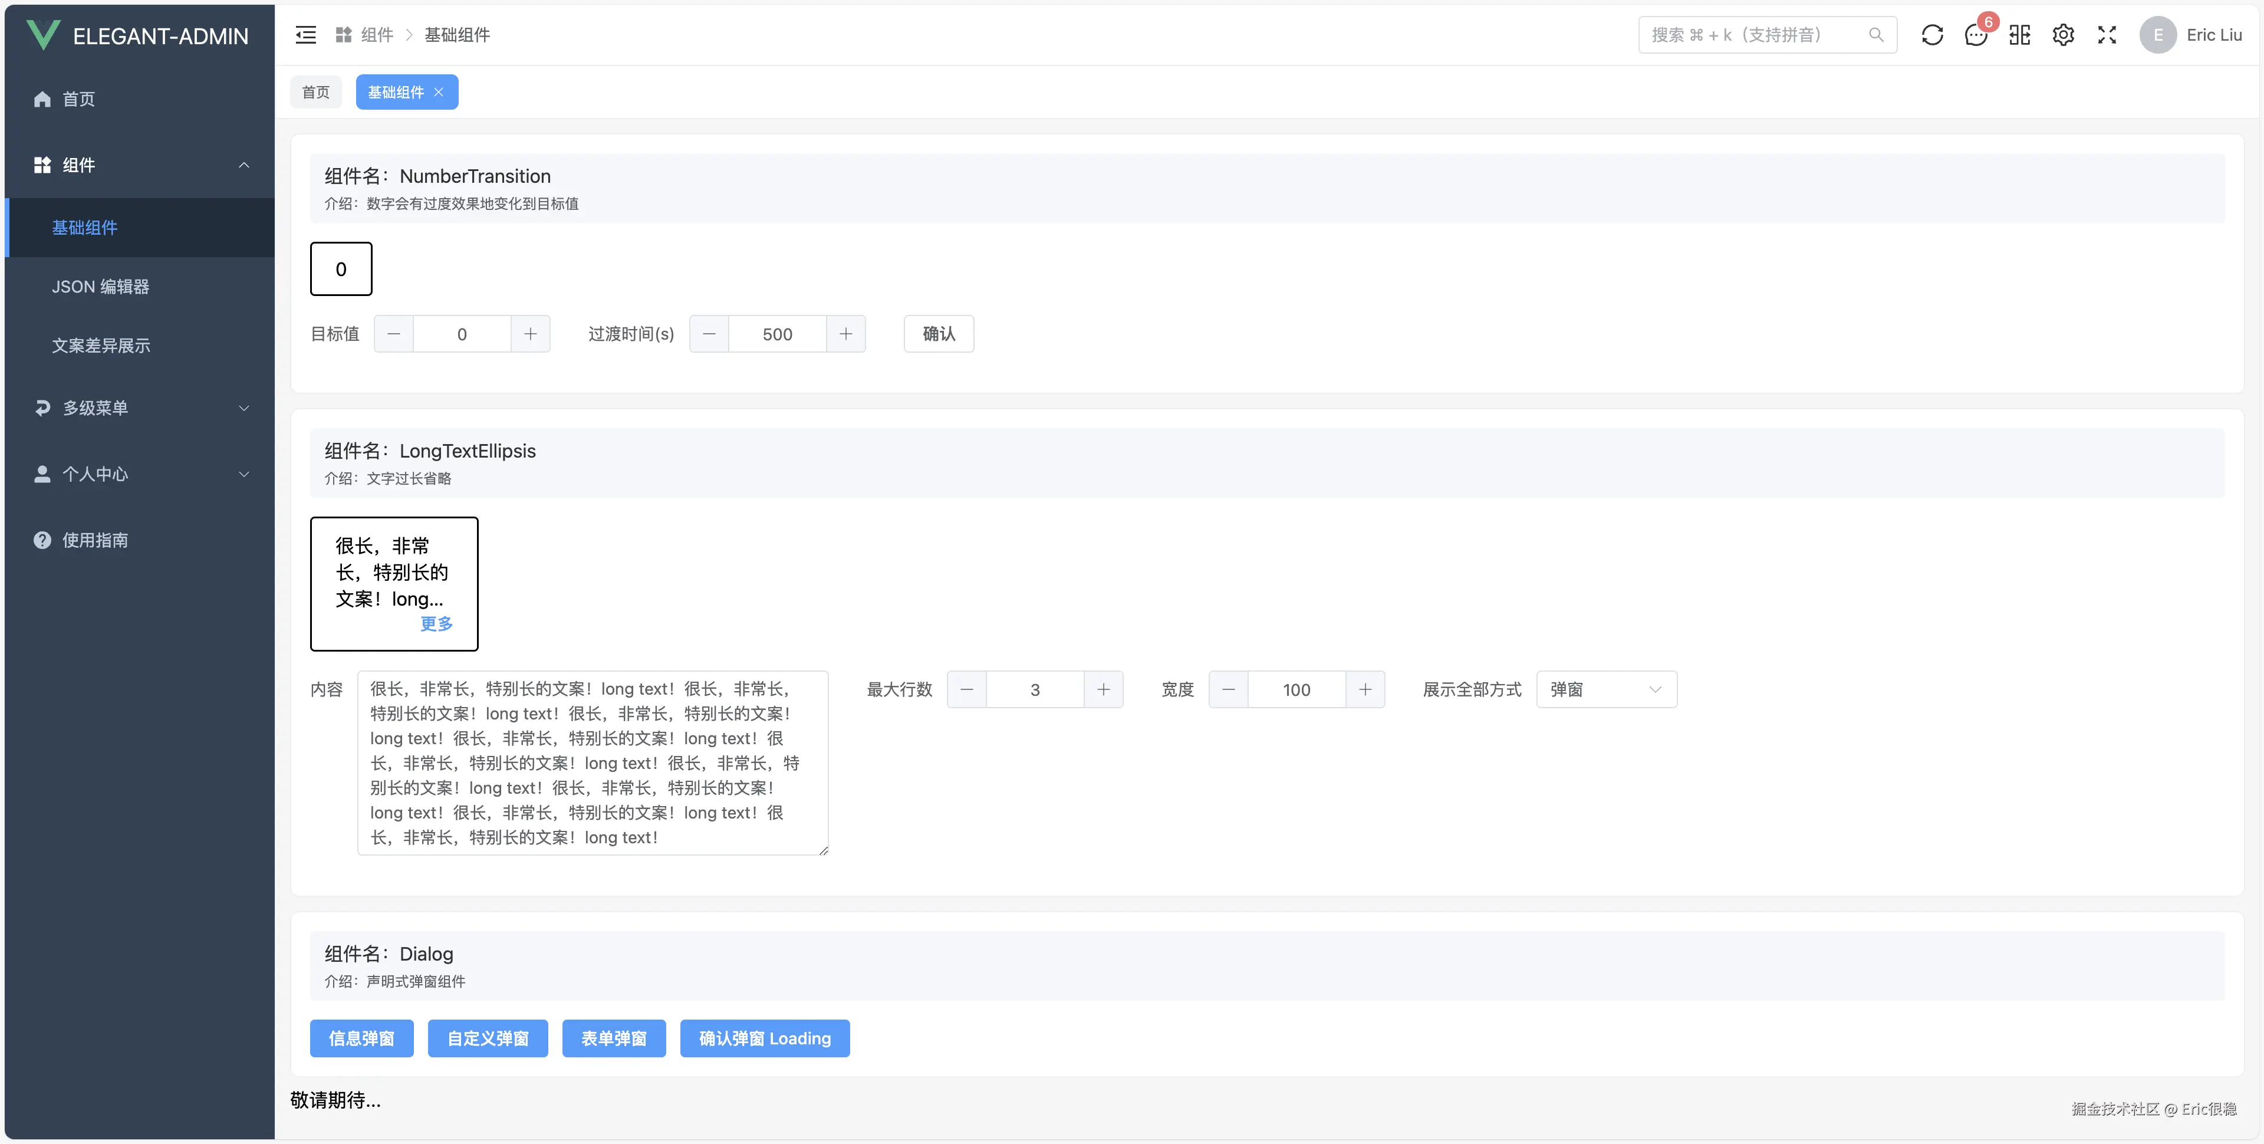This screenshot has width=2264, height=1144.
Task: Click the 信息弹窗 button
Action: pos(361,1038)
